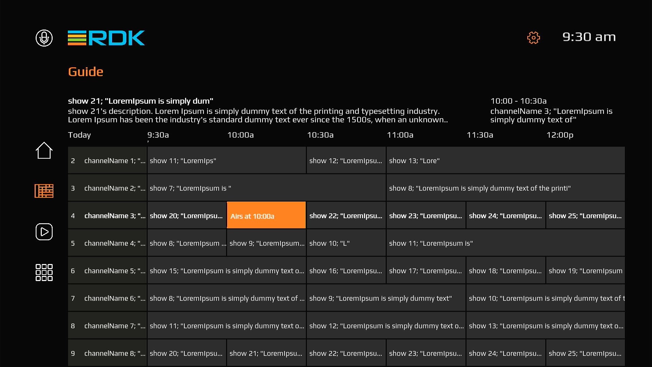Image resolution: width=652 pixels, height=367 pixels.
Task: Activate the voice search microphone icon
Action: [44, 38]
